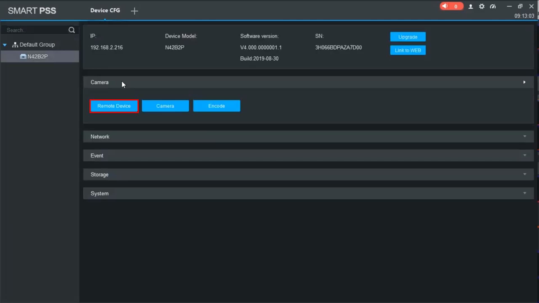
Task: Click the system performance gauge icon
Action: [x=493, y=6]
